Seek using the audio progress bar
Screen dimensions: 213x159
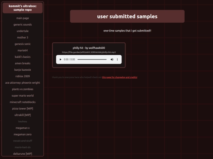[x=92, y=60]
